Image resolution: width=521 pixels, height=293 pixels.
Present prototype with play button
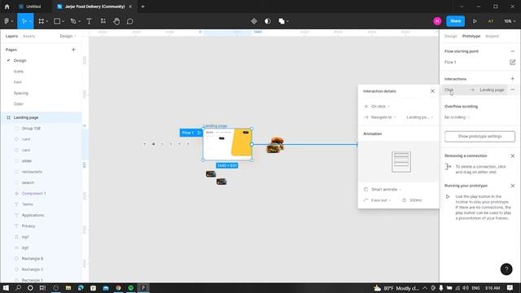[x=475, y=21]
